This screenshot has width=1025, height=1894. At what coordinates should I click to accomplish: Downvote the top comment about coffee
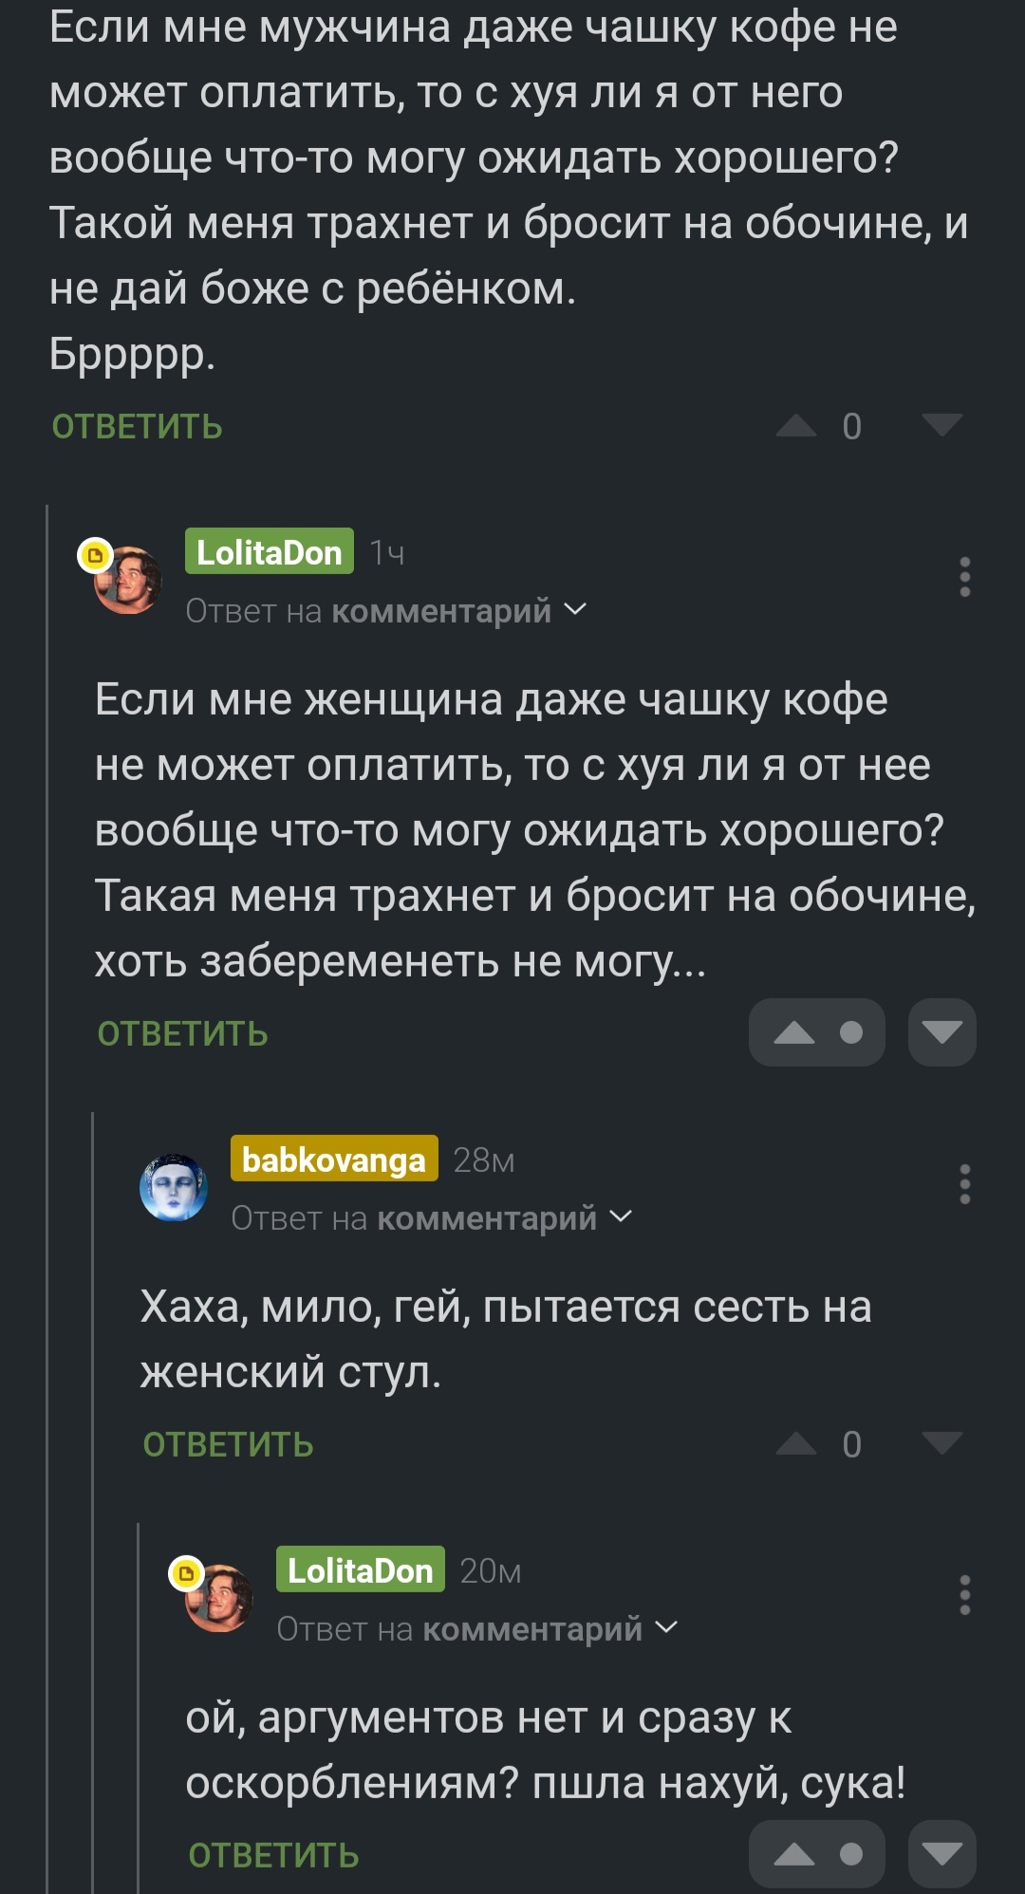pyautogui.click(x=942, y=425)
